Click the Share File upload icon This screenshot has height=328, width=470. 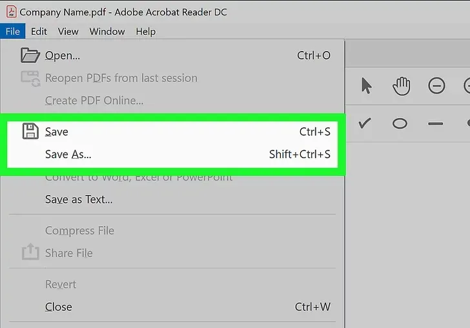coord(30,252)
